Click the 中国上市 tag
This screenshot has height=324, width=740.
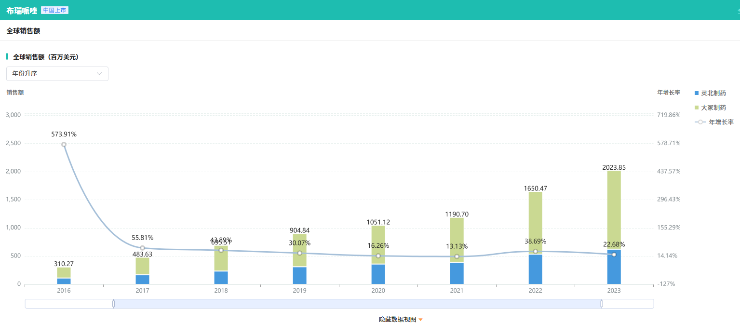tap(54, 10)
